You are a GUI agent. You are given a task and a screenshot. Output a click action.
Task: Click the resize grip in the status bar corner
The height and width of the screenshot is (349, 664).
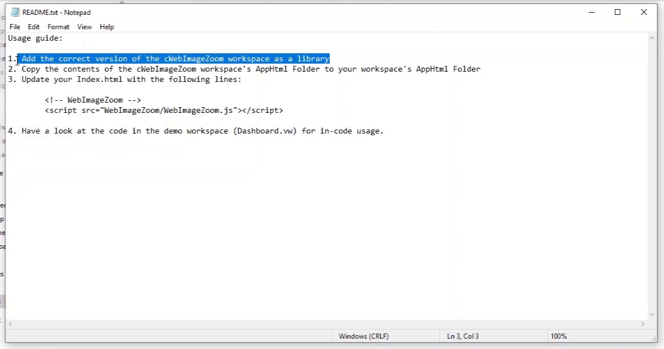coord(653,337)
